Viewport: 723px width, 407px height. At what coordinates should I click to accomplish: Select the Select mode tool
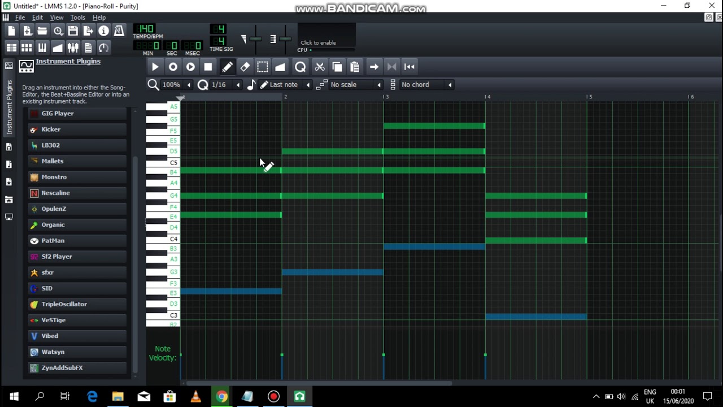pos(262,67)
